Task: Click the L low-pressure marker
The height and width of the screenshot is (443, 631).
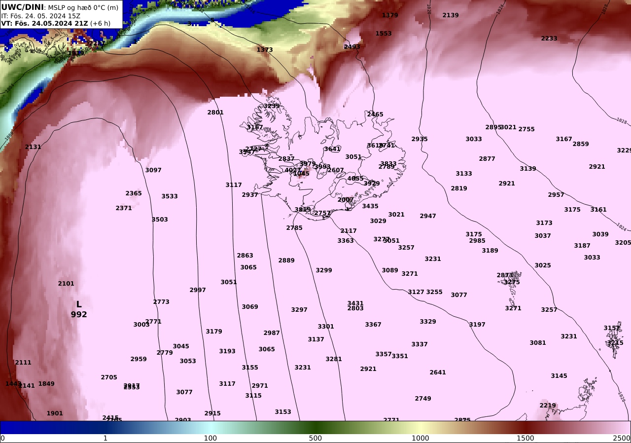Action: 79,304
